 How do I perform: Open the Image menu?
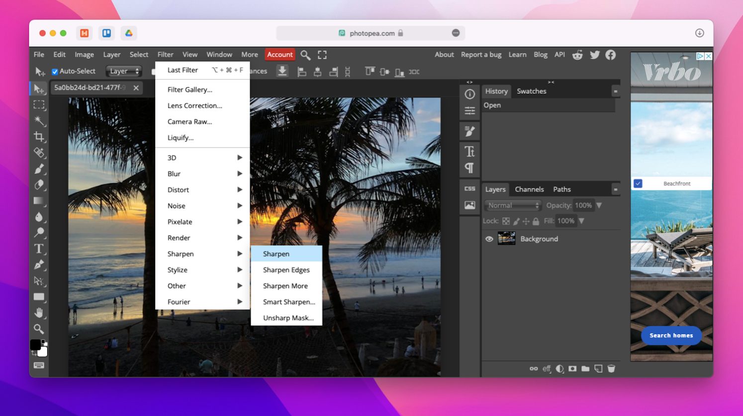[84, 54]
